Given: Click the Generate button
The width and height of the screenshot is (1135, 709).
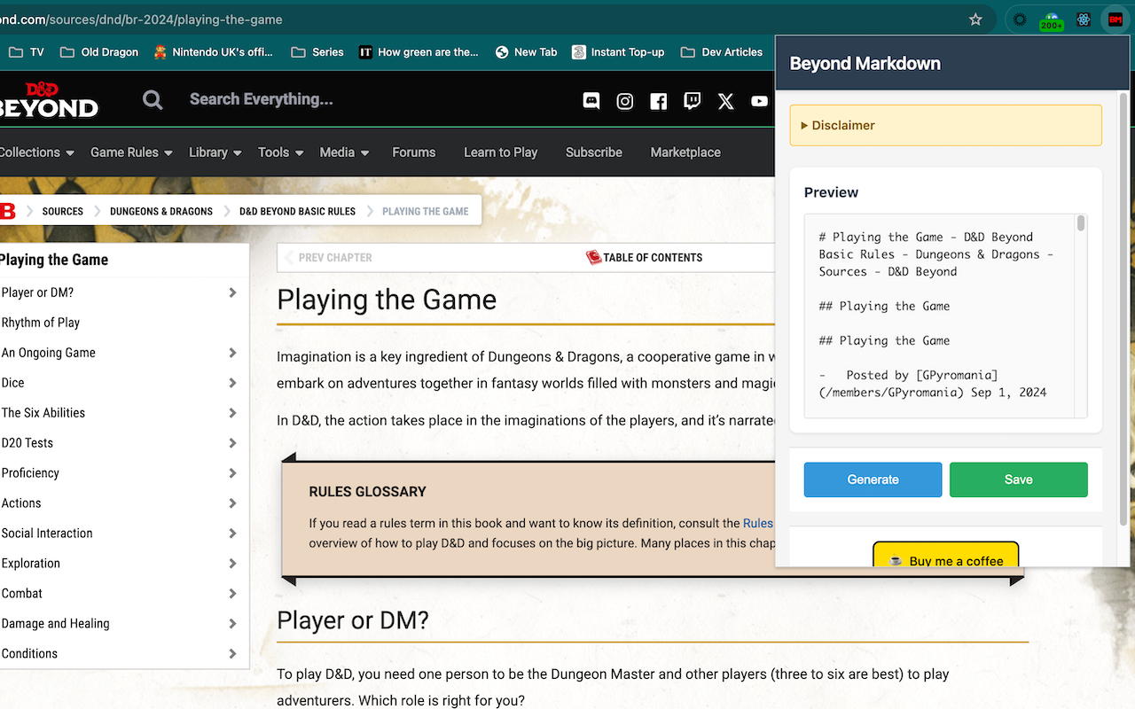Looking at the screenshot, I should pyautogui.click(x=873, y=479).
